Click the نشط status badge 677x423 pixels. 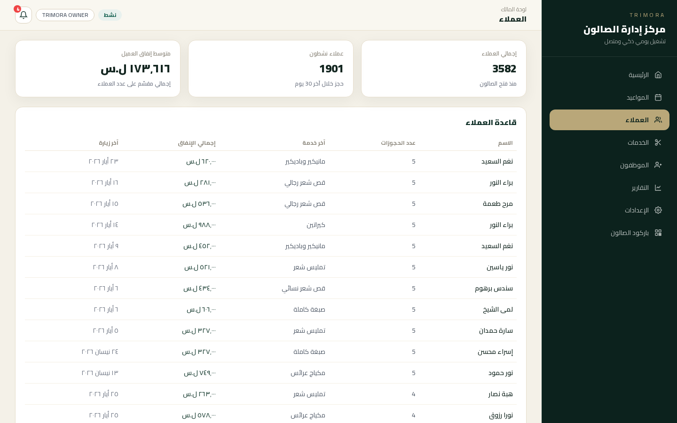[110, 15]
